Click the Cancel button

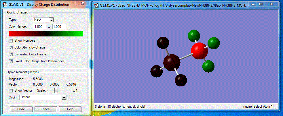coord(45,109)
